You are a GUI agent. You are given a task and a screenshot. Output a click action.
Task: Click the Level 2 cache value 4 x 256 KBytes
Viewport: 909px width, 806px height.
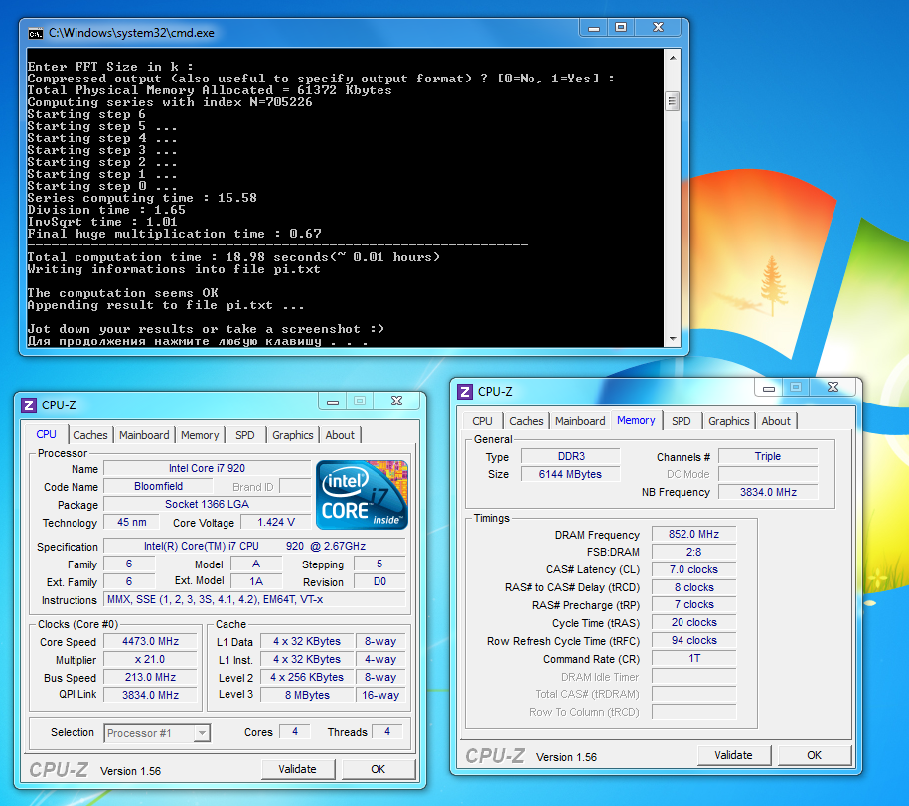[307, 677]
